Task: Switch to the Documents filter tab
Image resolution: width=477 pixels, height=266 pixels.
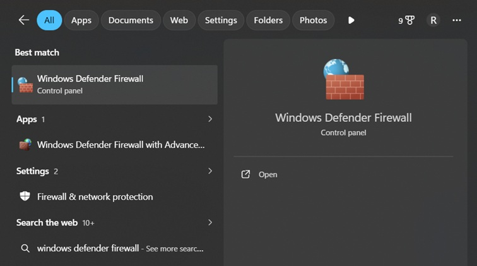Action: [131, 20]
